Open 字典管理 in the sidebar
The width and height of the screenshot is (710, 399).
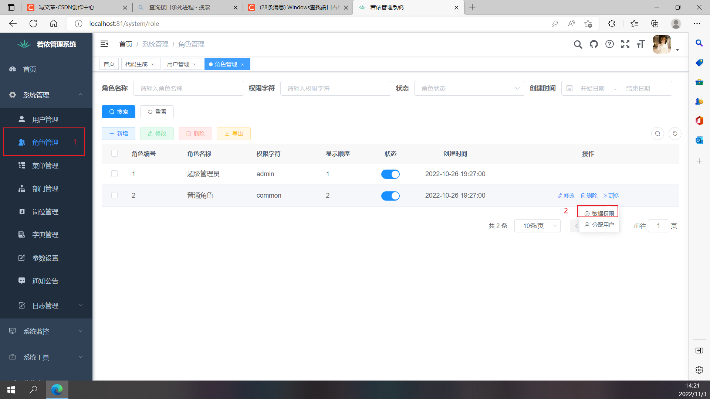coord(45,234)
